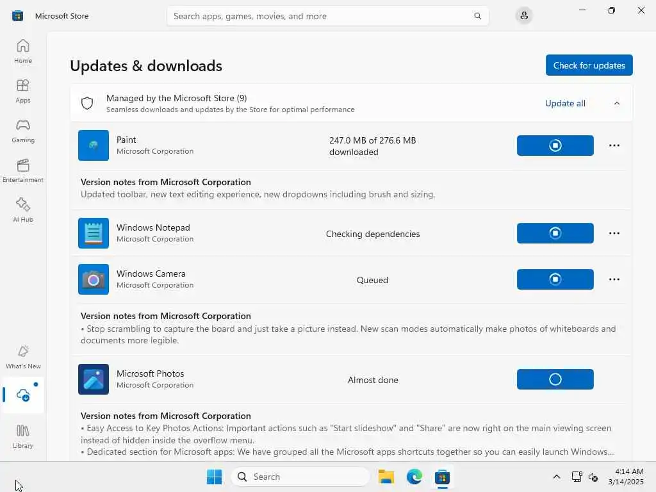Click the search magnifier icon in search box
Screen dimensions: 656x492
(x=477, y=16)
